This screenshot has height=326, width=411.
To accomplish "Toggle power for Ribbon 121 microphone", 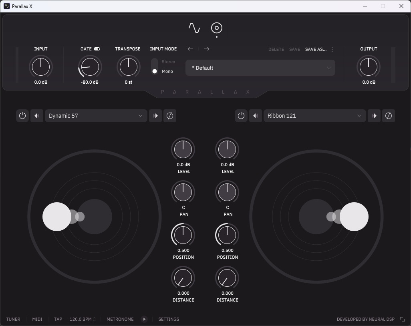I will (241, 116).
